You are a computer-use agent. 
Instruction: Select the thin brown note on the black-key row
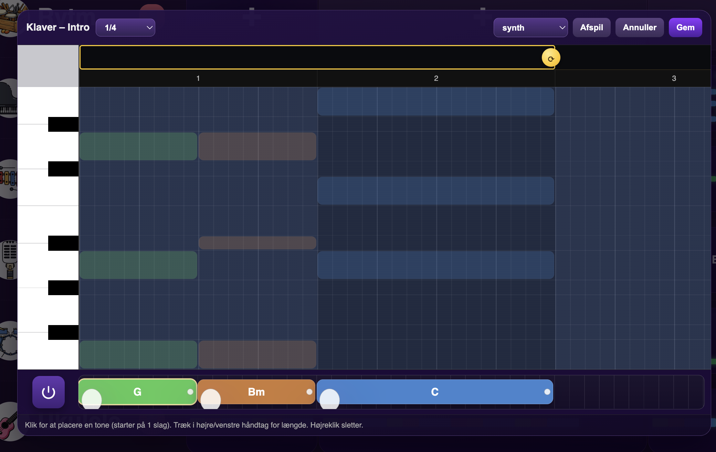tap(257, 243)
